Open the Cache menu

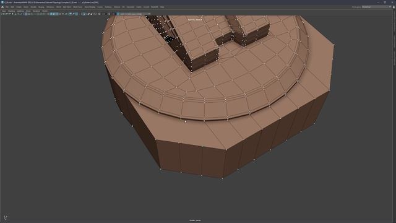[x=139, y=7]
